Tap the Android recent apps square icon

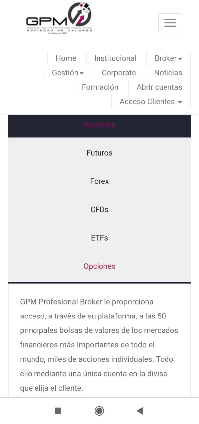point(58,411)
